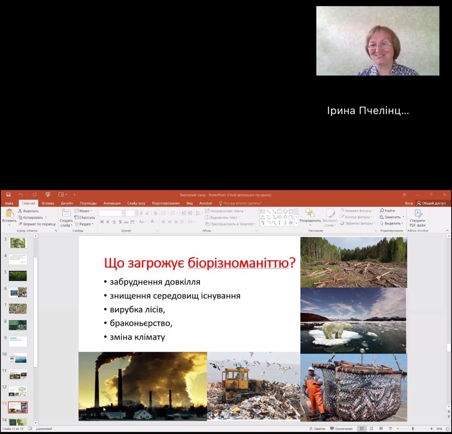Switch to the Анимация tab
The image size is (452, 434).
[112, 203]
